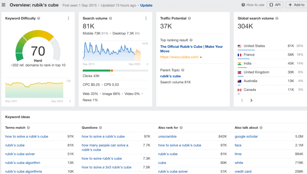
Task: Click the Parent Topic help icon
Action: point(183,70)
